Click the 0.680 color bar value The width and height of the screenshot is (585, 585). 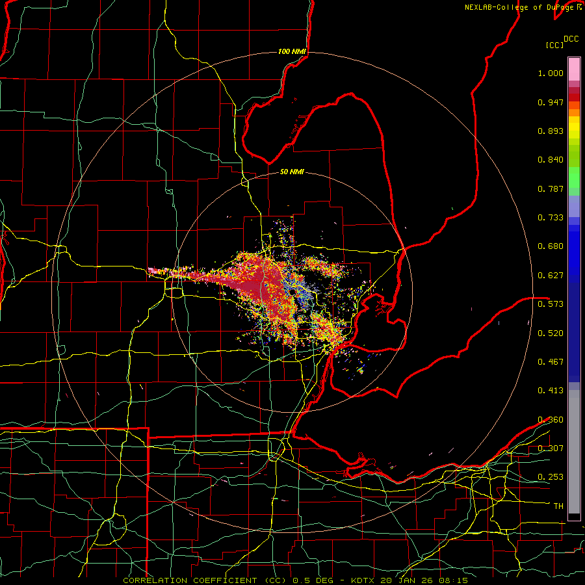point(551,246)
